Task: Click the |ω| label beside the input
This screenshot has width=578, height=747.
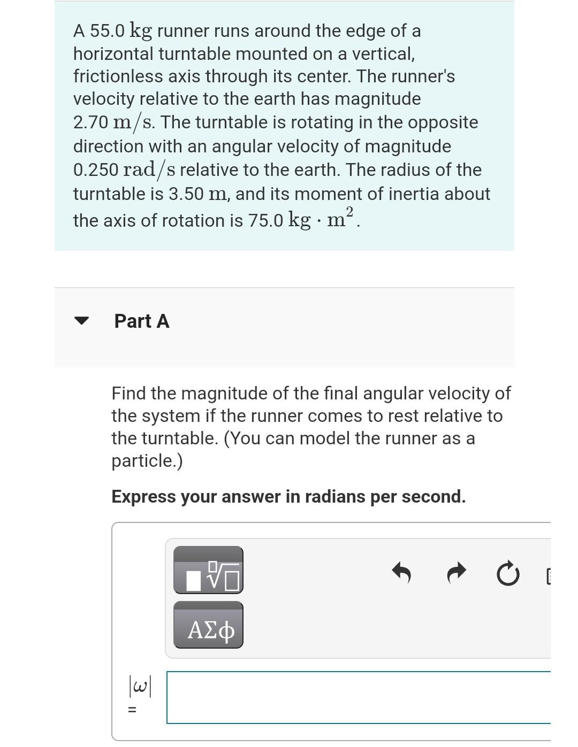Action: point(139,690)
